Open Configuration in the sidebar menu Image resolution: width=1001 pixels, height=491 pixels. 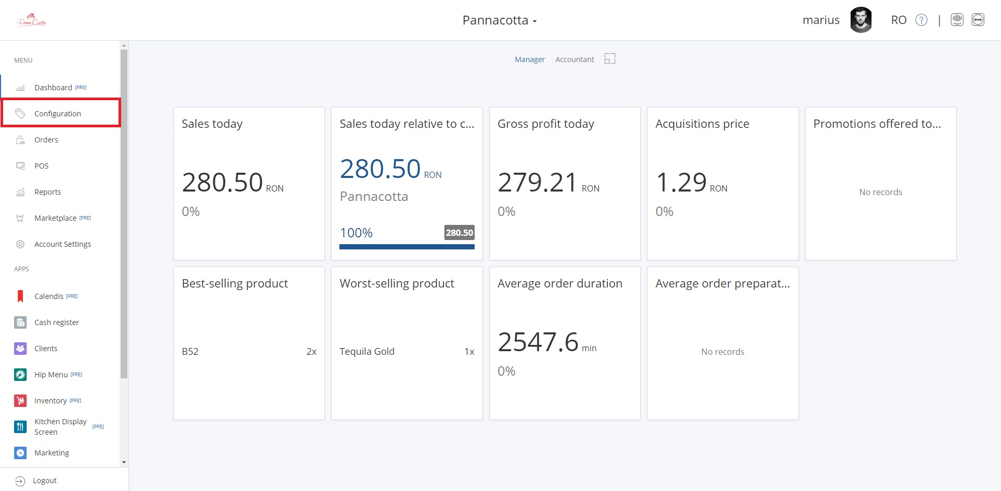point(57,114)
